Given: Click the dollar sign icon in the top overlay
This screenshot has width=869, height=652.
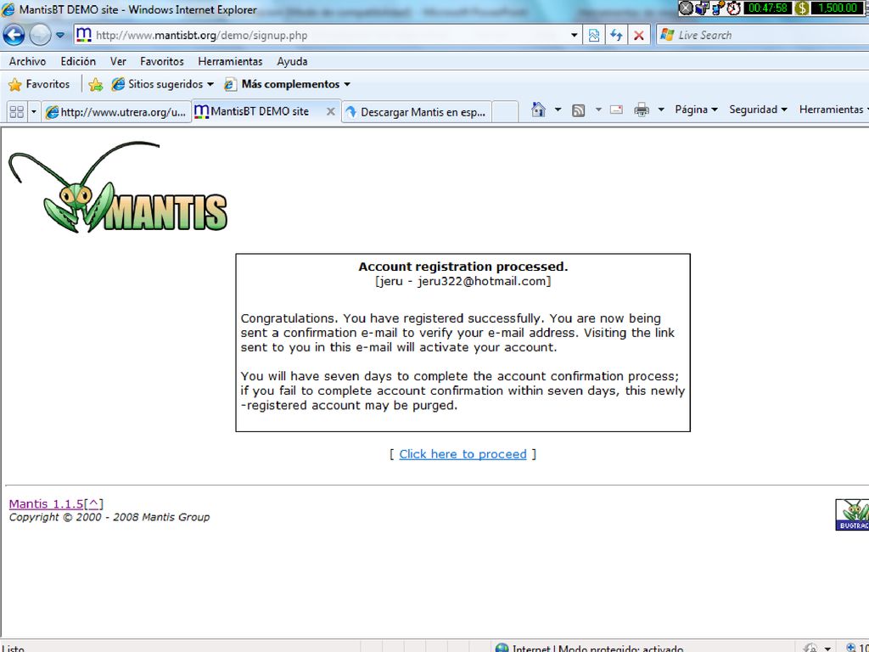Looking at the screenshot, I should coord(801,8).
